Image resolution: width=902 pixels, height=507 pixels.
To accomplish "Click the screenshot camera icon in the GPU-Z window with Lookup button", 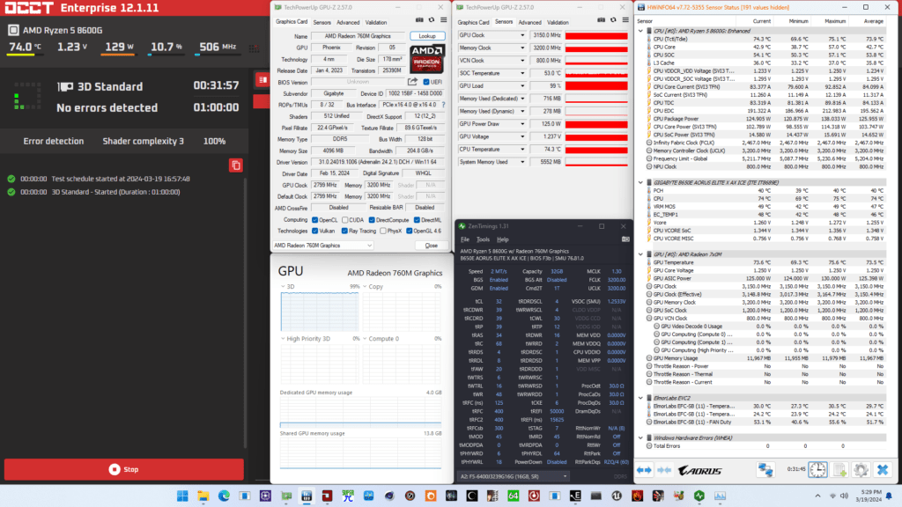I will coord(419,20).
